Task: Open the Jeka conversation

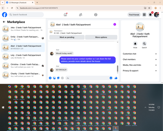Action: 23,29
